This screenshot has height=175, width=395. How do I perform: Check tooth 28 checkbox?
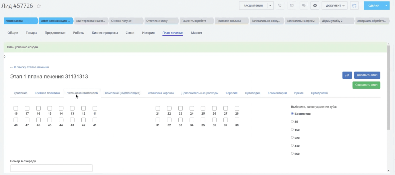pyautogui.click(x=237, y=108)
